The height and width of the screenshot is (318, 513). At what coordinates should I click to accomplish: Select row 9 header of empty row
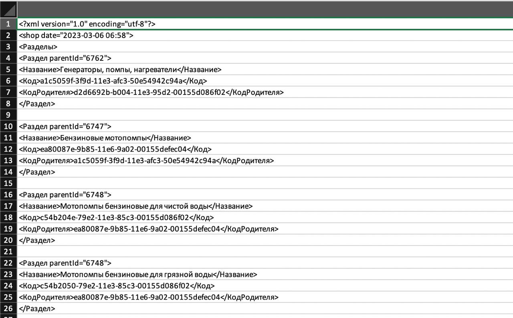click(8, 115)
